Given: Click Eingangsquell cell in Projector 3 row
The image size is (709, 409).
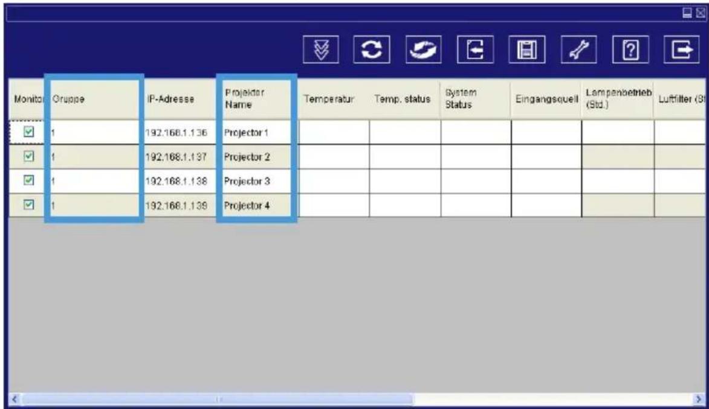Looking at the screenshot, I should [x=546, y=181].
